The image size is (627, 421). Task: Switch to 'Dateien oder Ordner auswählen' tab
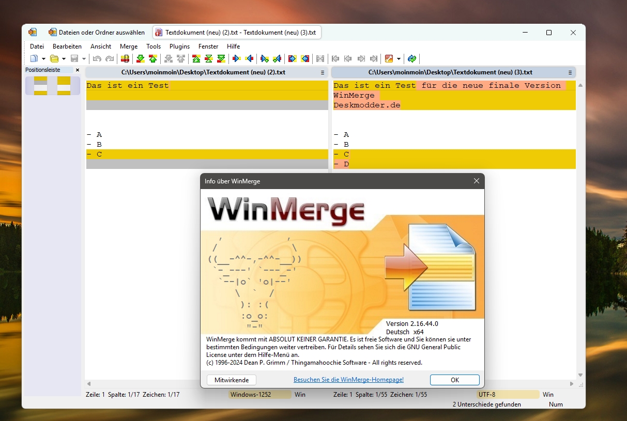[97, 32]
